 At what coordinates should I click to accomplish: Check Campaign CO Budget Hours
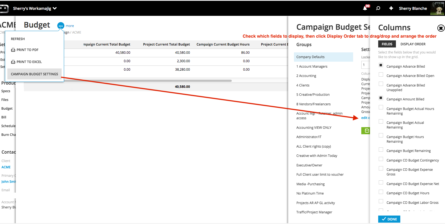[x=381, y=192]
